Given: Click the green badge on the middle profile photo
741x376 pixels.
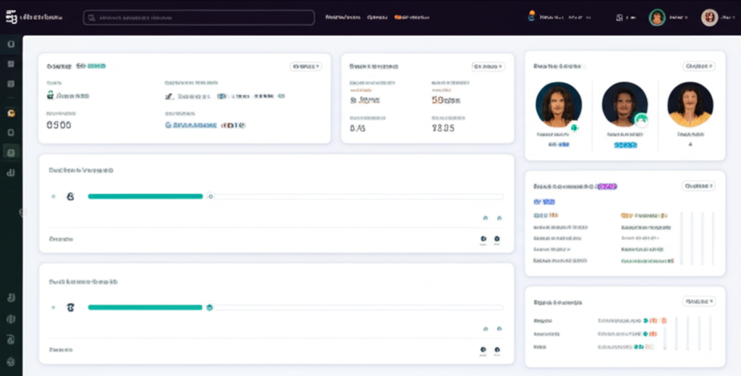Looking at the screenshot, I should tap(641, 120).
